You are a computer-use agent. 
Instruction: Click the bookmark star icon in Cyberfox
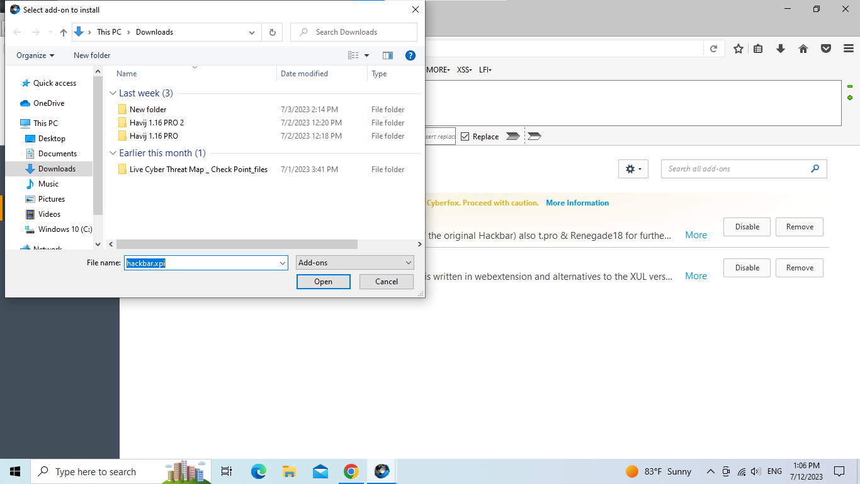738,49
